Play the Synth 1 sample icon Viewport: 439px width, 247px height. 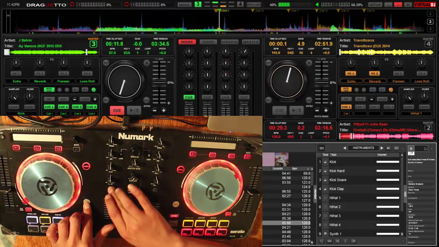point(325,234)
